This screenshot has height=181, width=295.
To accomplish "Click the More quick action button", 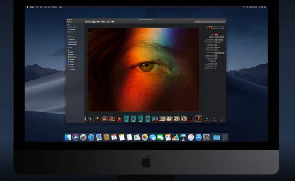I will click(221, 119).
